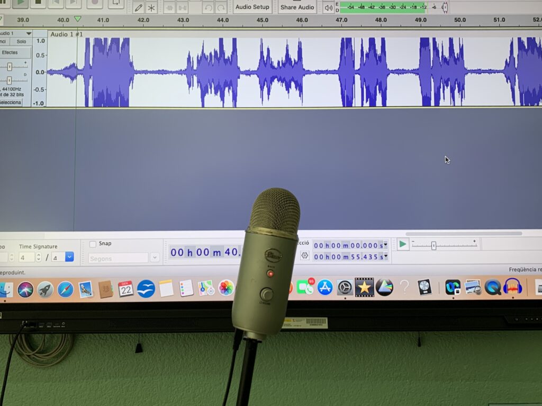Click the Undo arrow in the toolbar
The height and width of the screenshot is (406, 542).
208,7
